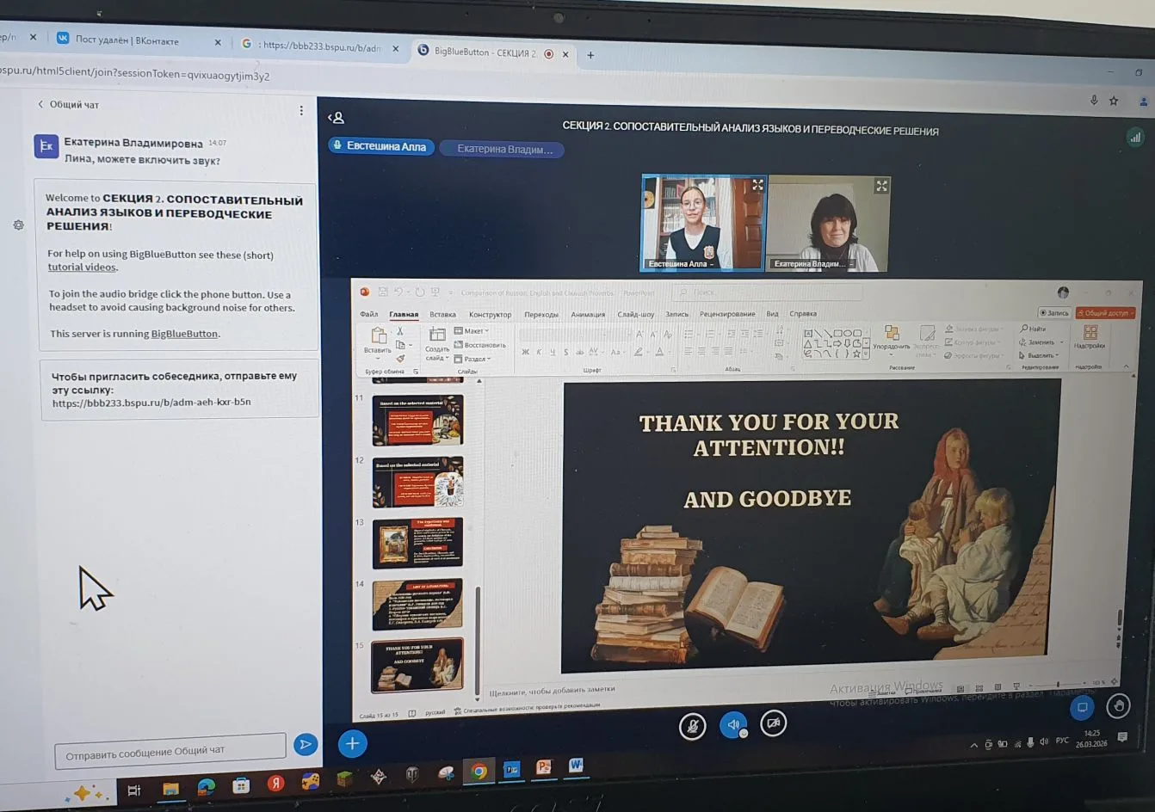Screen dimensions: 1155x812
Task: Click the blue plus actions button
Action: pyautogui.click(x=352, y=744)
